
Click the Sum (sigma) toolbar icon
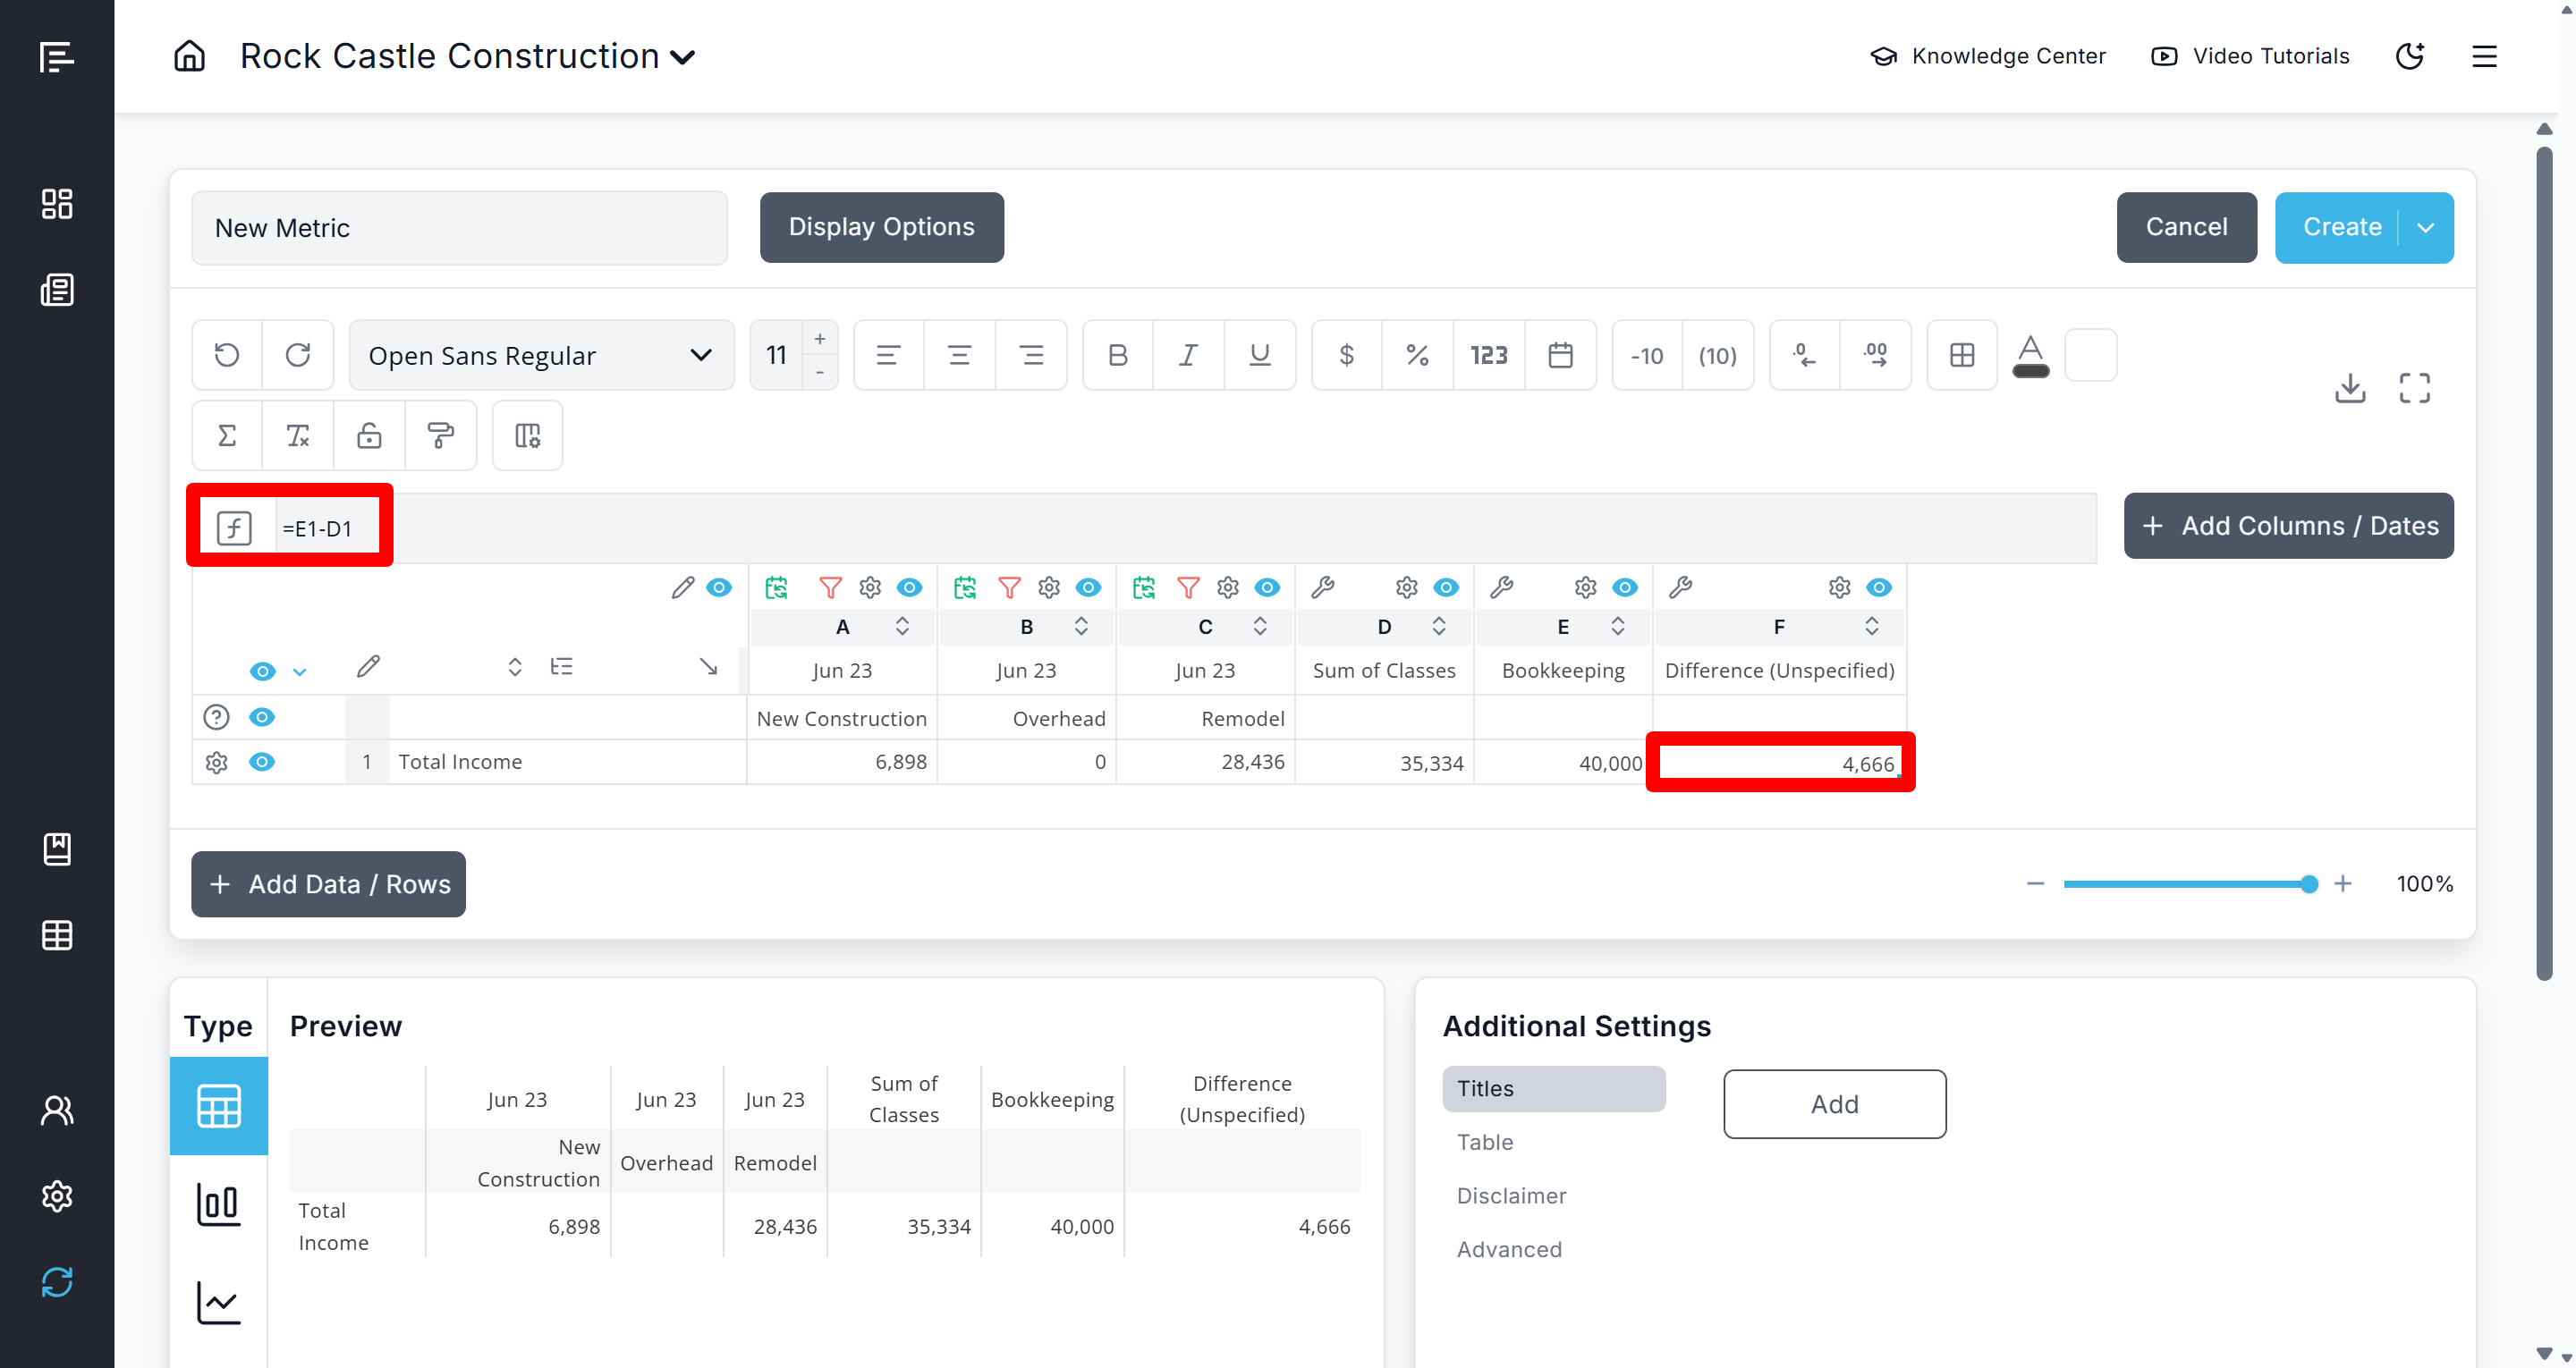227,436
